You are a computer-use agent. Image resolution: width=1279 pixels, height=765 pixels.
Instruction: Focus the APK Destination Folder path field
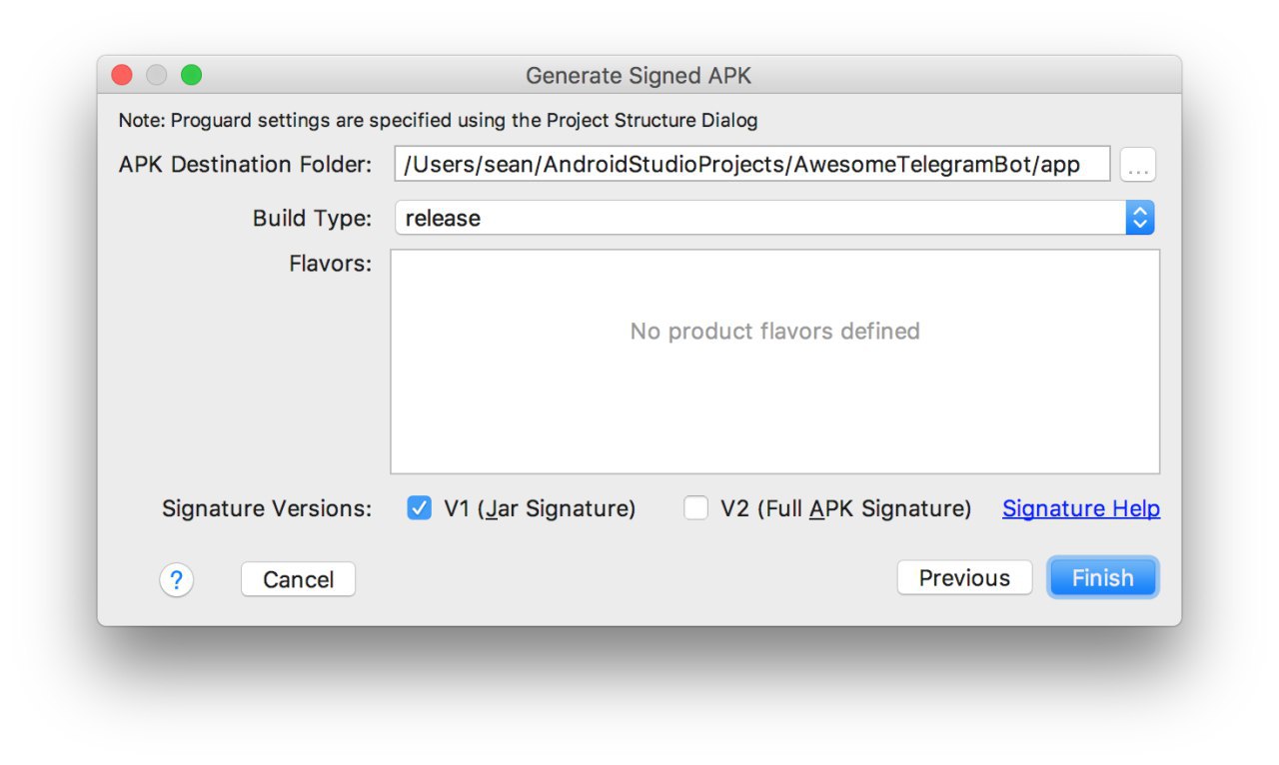click(752, 165)
